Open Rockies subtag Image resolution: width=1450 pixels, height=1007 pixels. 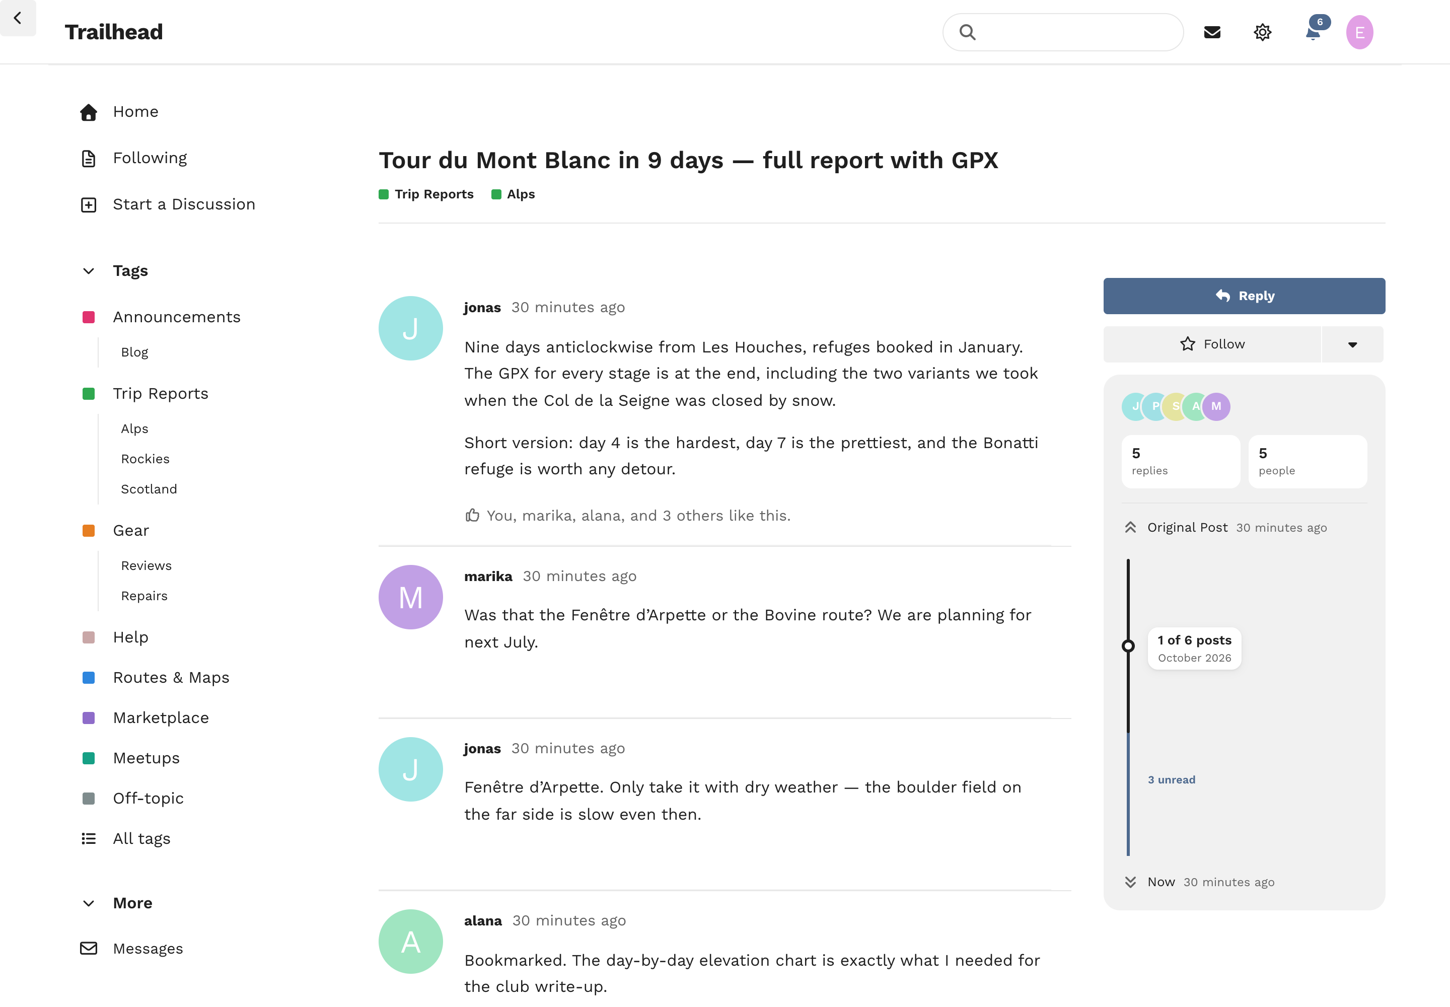[145, 459]
